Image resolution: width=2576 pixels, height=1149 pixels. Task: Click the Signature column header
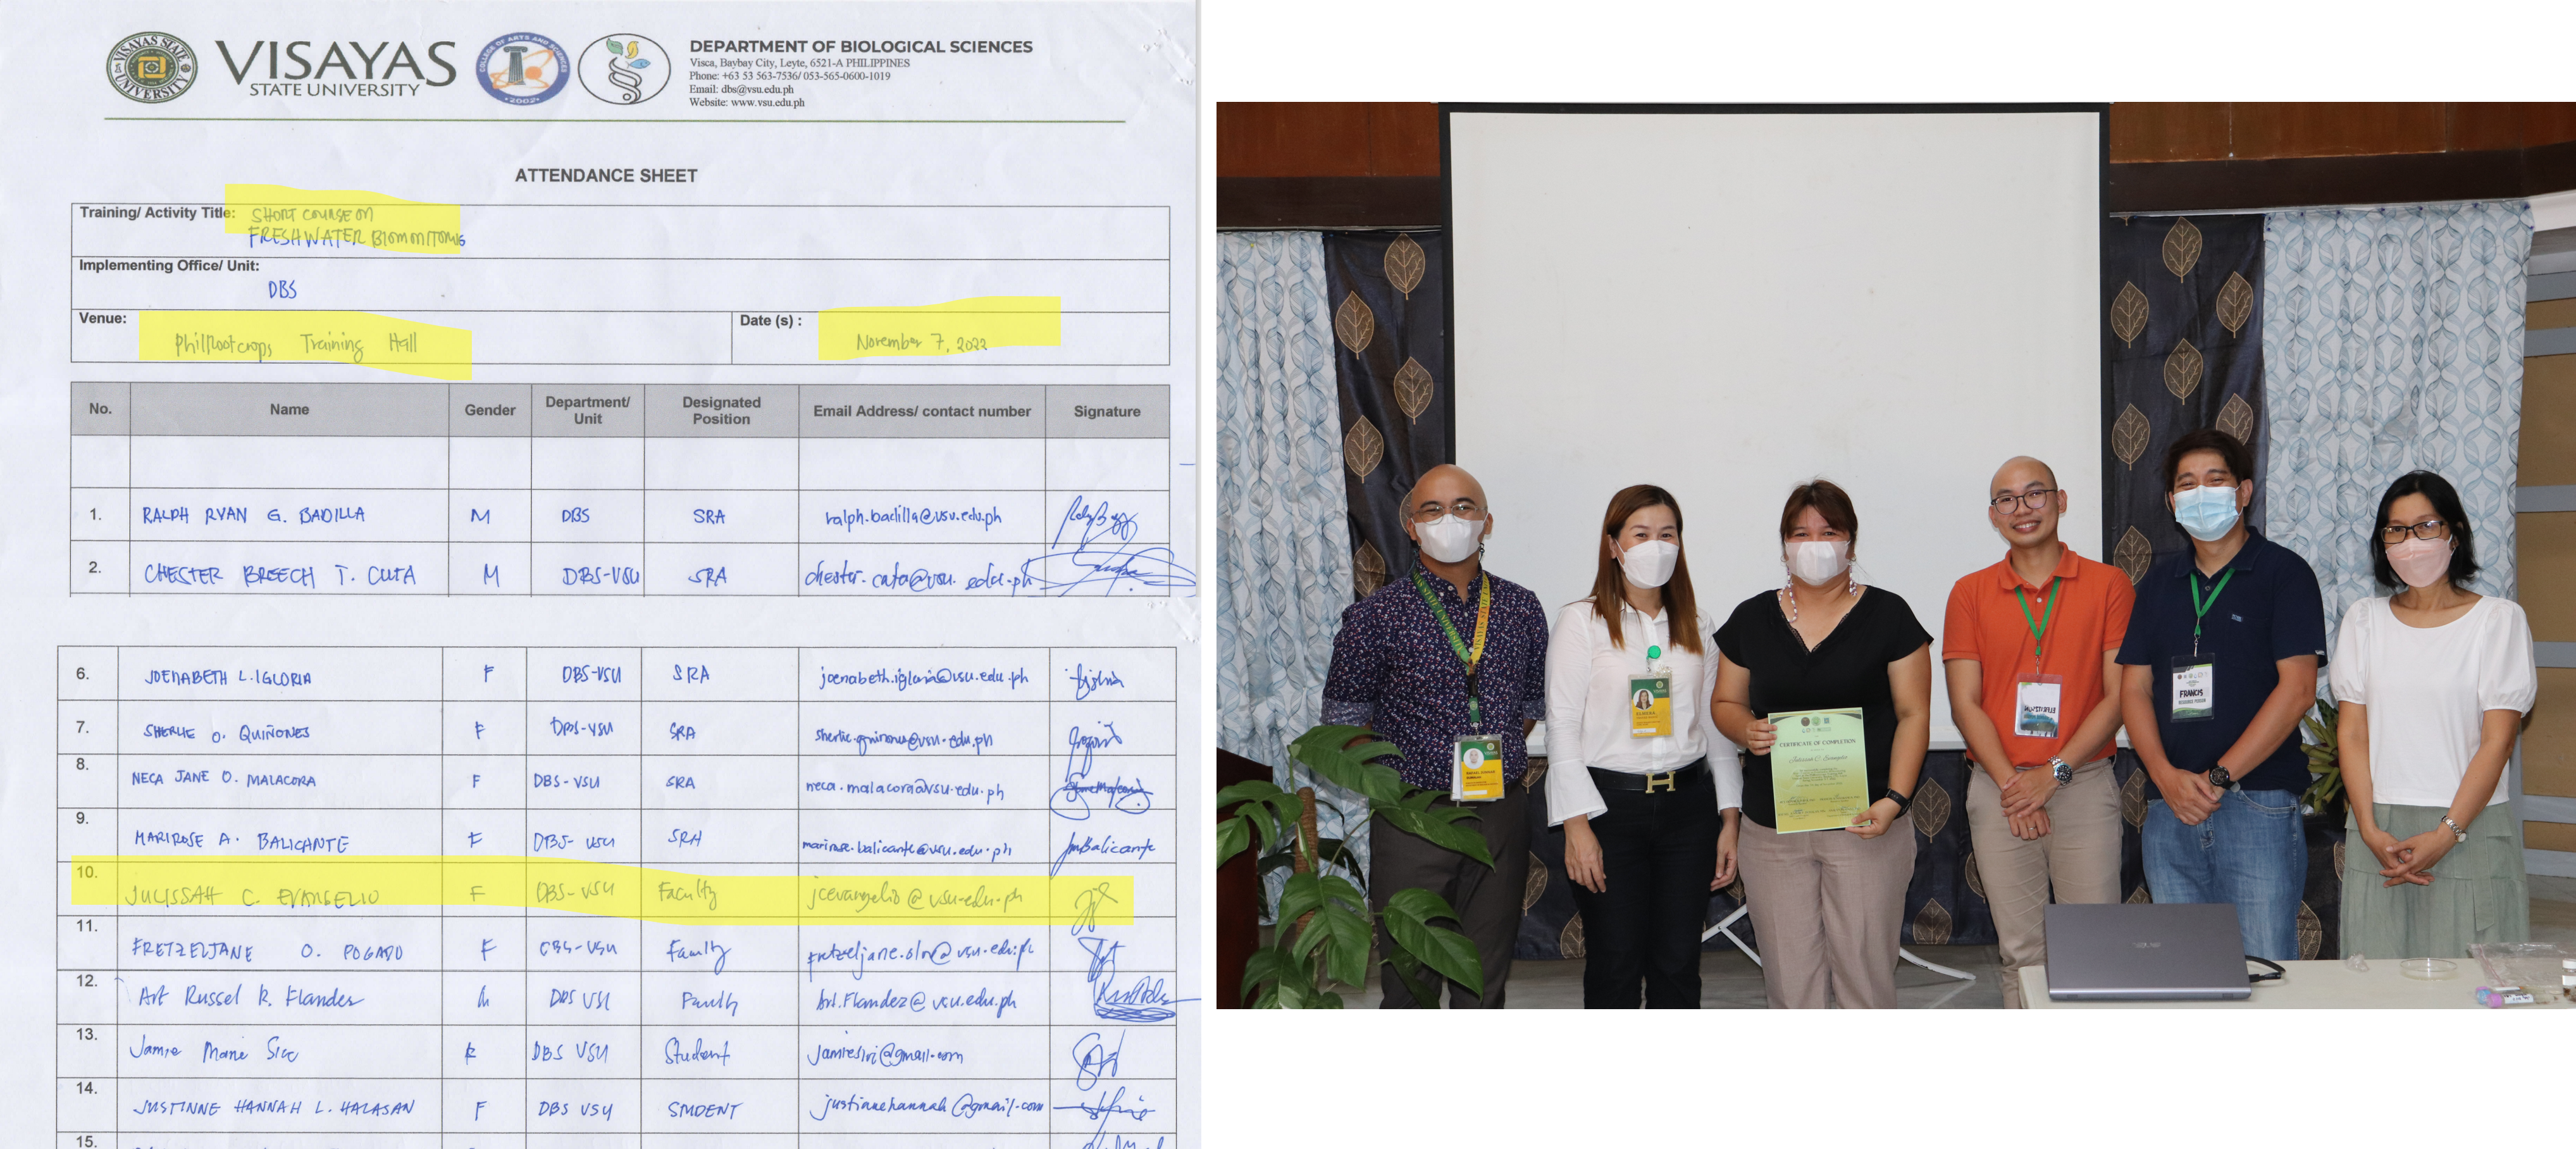(1106, 411)
